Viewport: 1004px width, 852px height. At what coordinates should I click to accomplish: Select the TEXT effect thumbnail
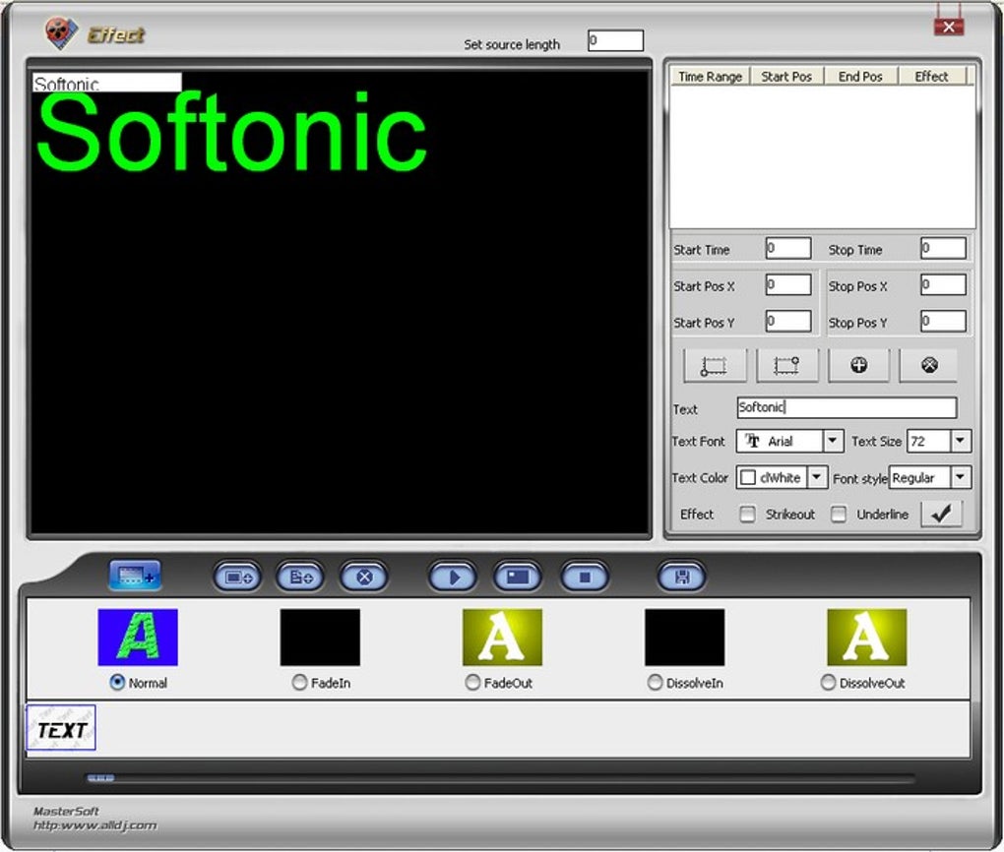[61, 728]
